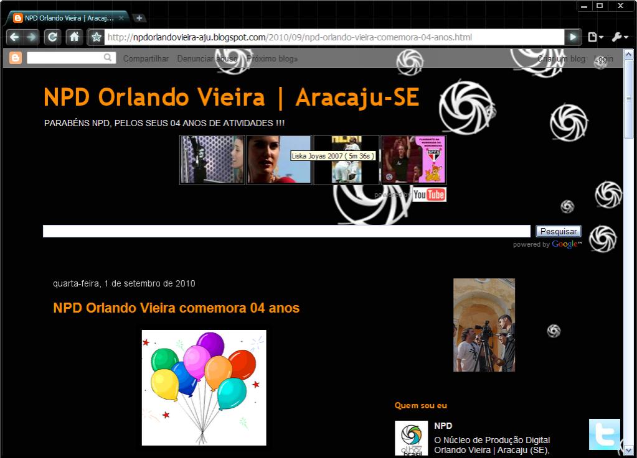Click the browser Forward arrow button
The image size is (637, 458).
pos(32,37)
